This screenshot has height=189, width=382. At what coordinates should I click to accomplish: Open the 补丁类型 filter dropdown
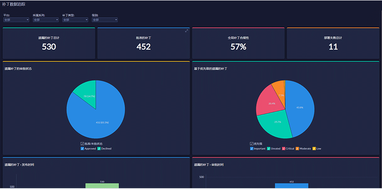coord(75,20)
